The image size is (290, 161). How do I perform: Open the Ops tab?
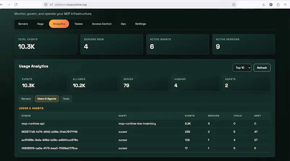tap(123, 24)
